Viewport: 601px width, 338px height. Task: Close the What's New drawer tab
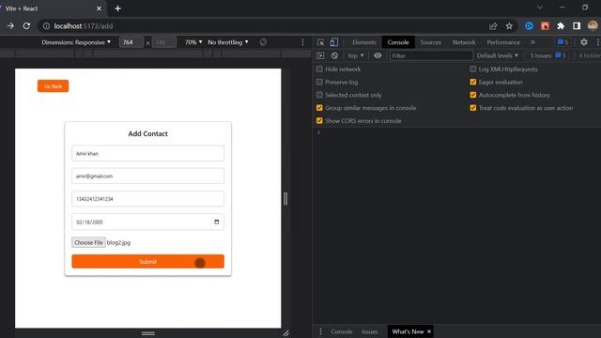429,331
